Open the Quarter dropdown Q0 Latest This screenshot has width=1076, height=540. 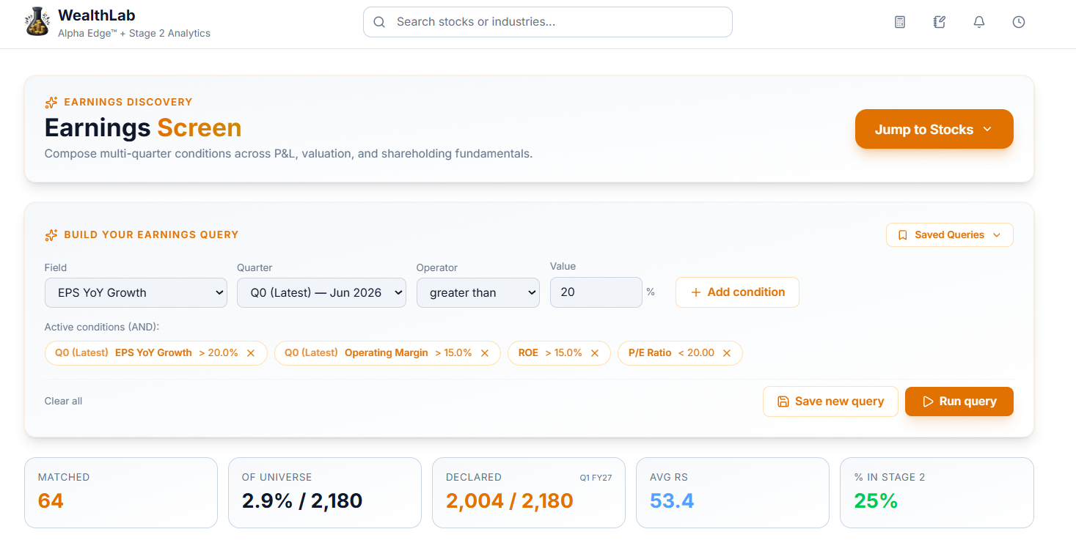pyautogui.click(x=321, y=292)
